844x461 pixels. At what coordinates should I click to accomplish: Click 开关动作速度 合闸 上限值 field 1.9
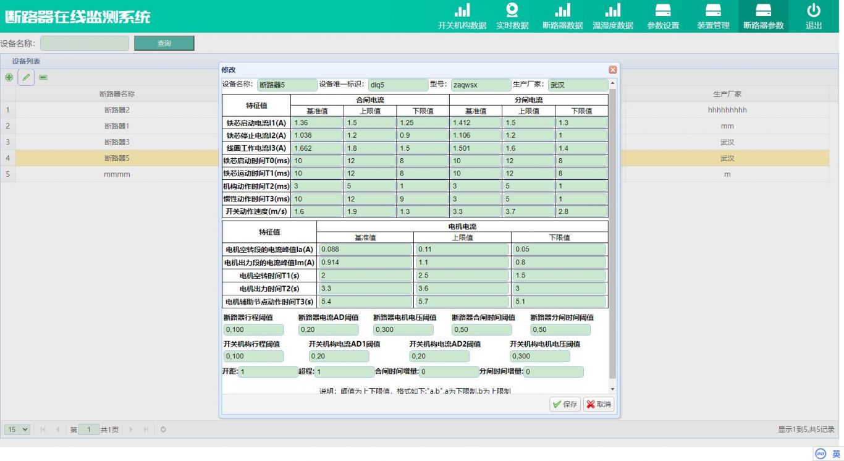click(370, 211)
